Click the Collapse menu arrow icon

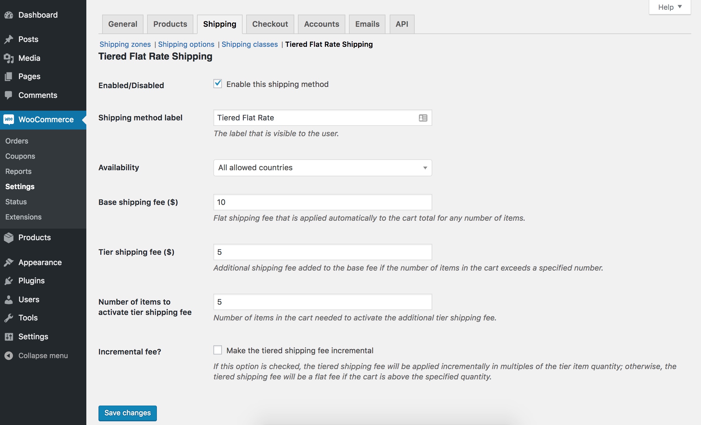tap(9, 355)
